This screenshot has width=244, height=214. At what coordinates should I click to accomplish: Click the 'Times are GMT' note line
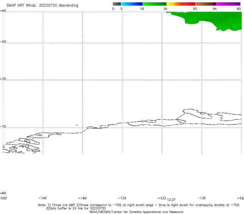(138, 205)
